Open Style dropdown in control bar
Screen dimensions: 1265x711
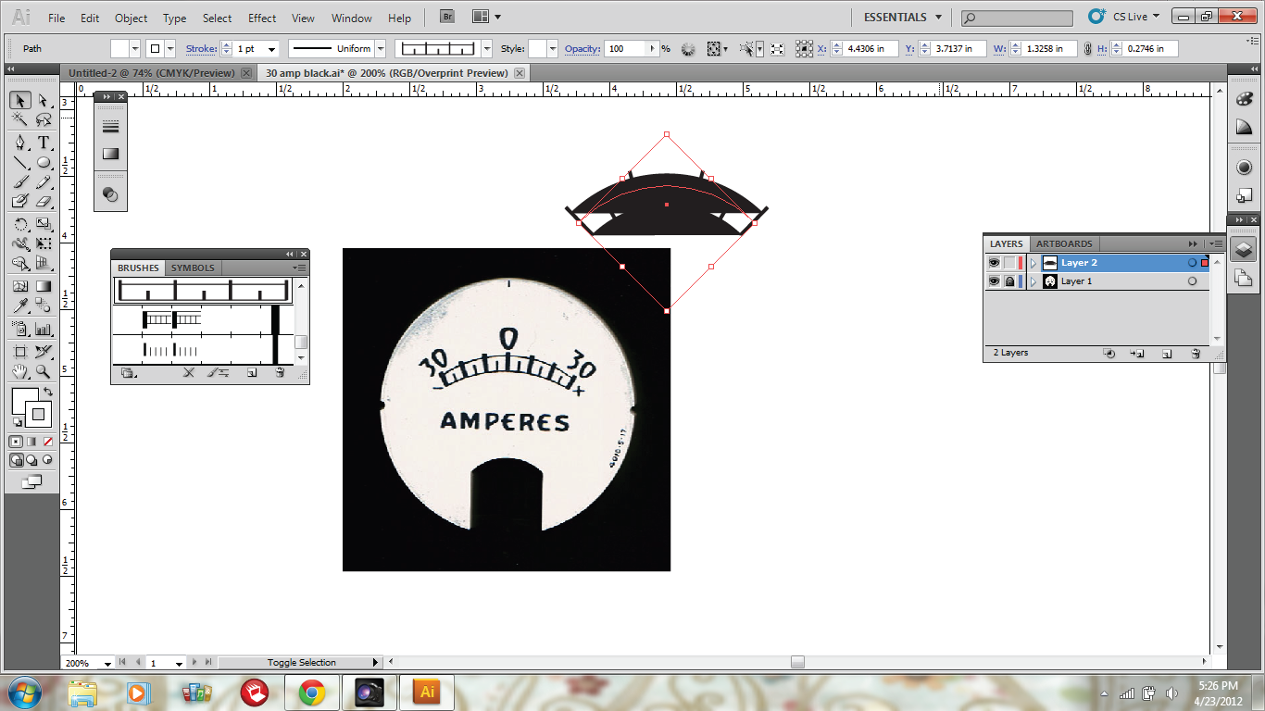point(553,49)
